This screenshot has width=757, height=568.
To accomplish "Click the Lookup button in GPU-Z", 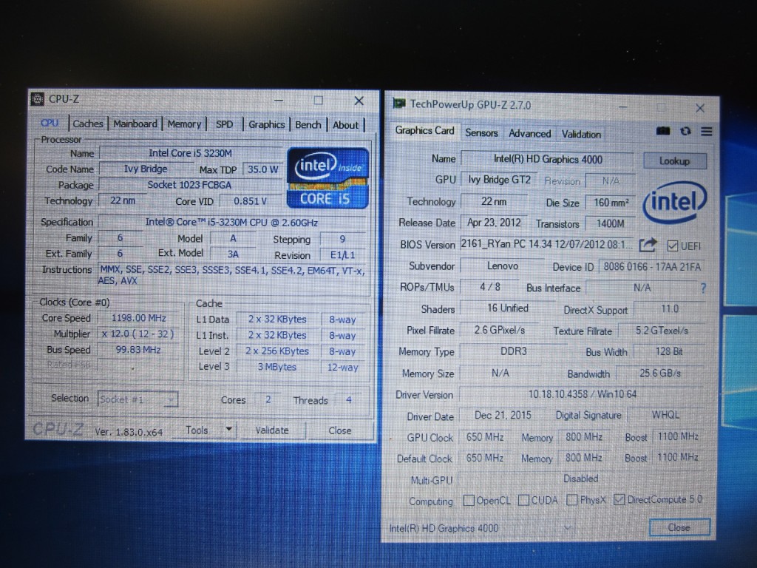I will point(674,160).
